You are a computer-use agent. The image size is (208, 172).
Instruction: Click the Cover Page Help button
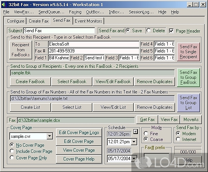79,159
